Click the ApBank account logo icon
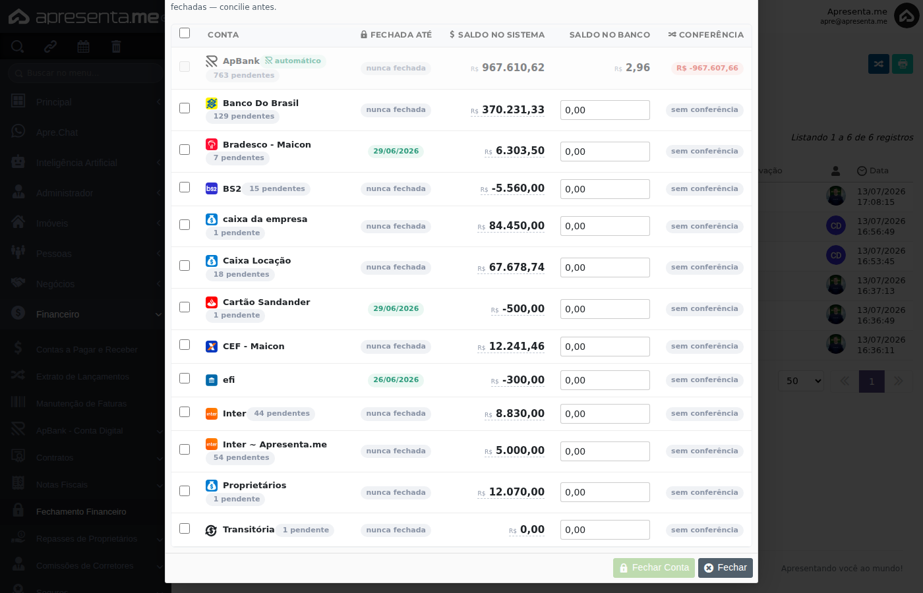 212,61
